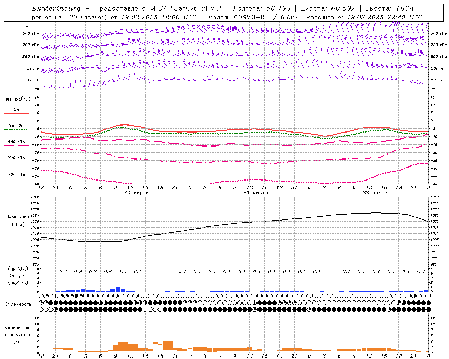449x359 pixels.
Task: Click the 0.8 precipitation value
Action: pyautogui.click(x=108, y=272)
